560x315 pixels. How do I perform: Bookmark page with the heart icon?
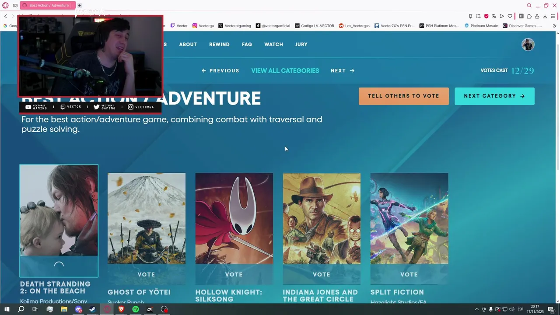click(510, 16)
